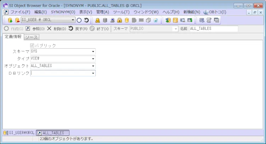Click the small SQL trace icon after the question mark icon
The image size is (266, 144).
(x=183, y=20)
